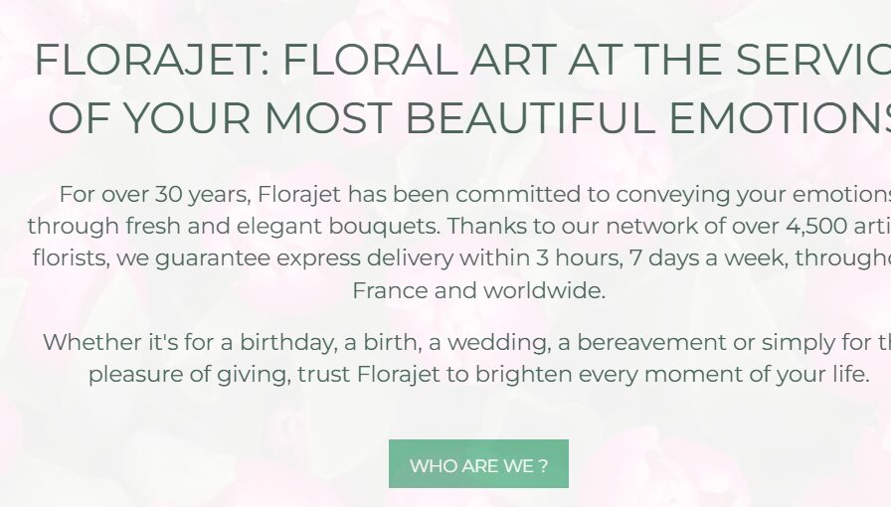Click the WHO ARE WE ? button
The image size is (891, 507).
pos(478,464)
